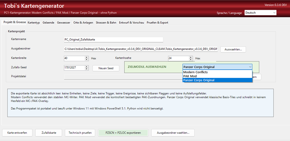Switch to the Projekt & Groesse tab

[14, 22]
